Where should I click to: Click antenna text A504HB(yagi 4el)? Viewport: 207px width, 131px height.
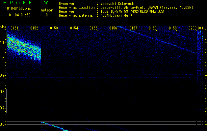116,15
